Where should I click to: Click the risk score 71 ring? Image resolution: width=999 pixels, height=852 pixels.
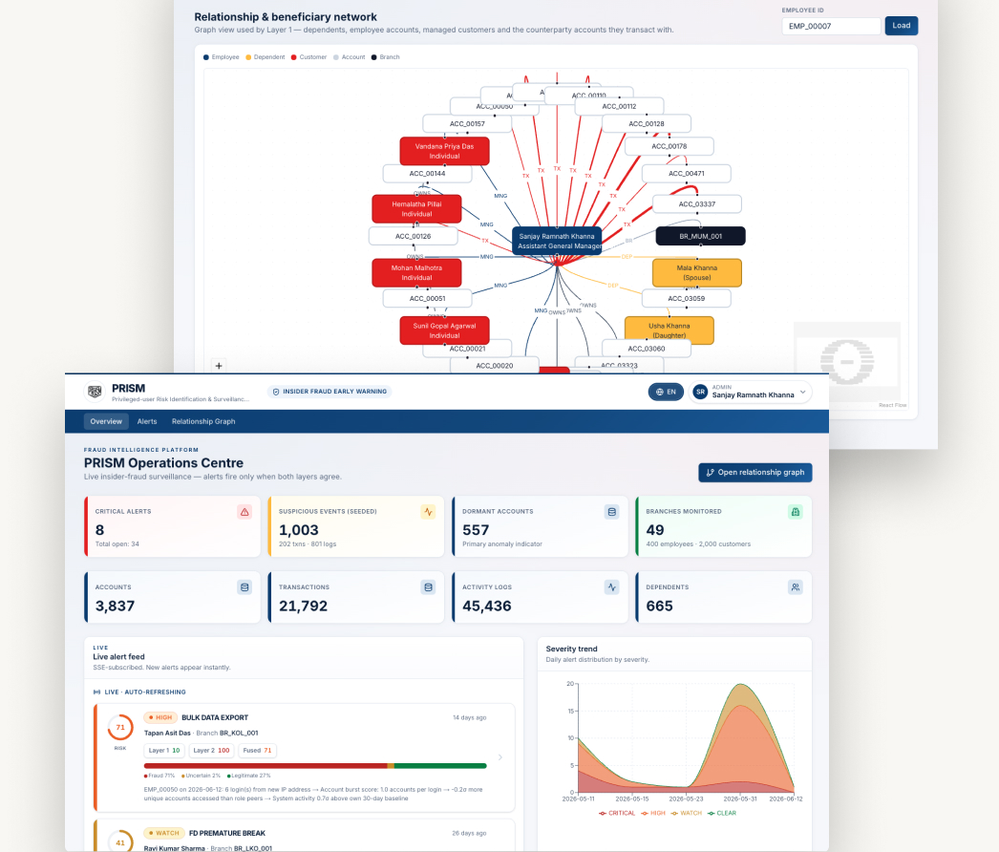coord(120,727)
